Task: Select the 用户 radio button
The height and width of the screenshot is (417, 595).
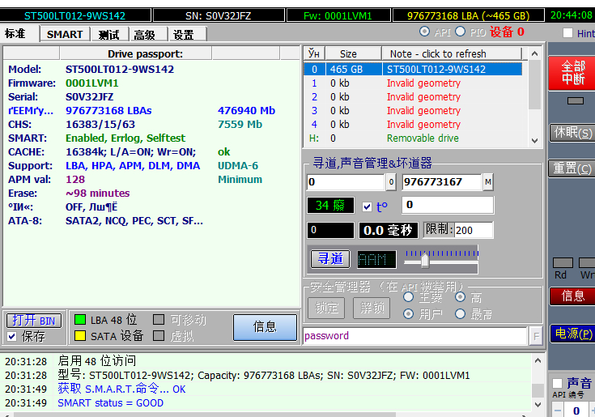Action: click(408, 314)
